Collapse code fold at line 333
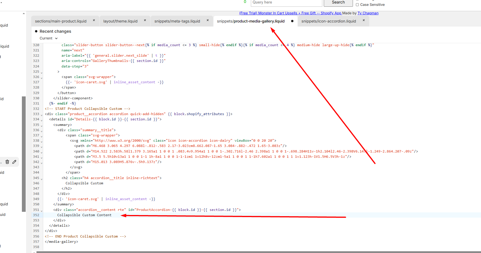481x253 pixels. pos(41,115)
